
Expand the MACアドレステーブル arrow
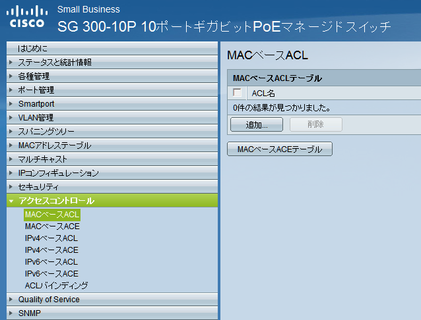pos(11,146)
